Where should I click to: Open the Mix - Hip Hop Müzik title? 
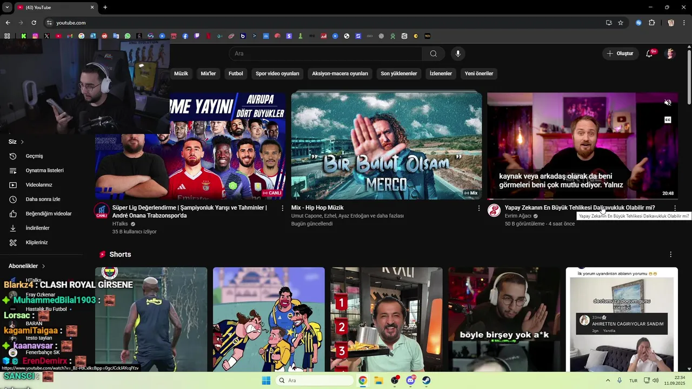coord(317,207)
